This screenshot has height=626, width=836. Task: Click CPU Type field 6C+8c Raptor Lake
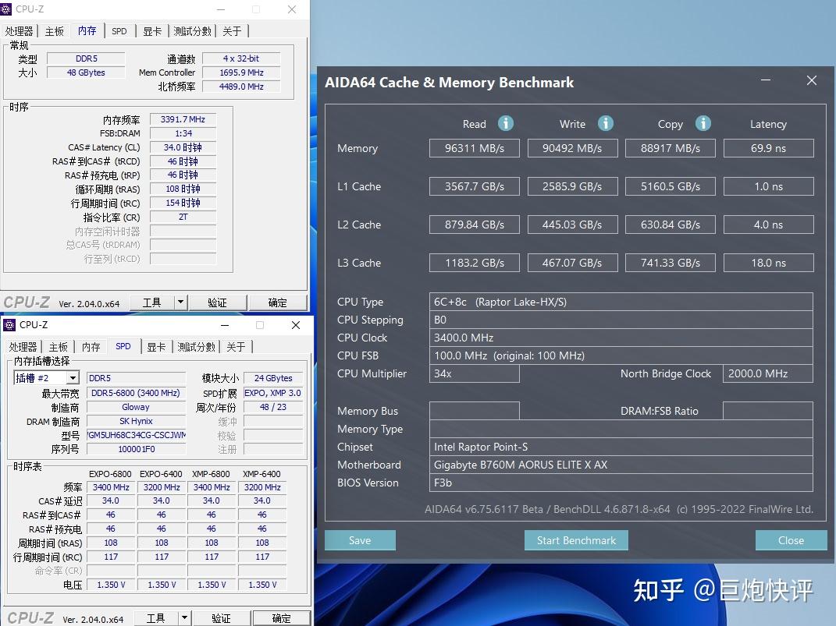[x=621, y=302]
